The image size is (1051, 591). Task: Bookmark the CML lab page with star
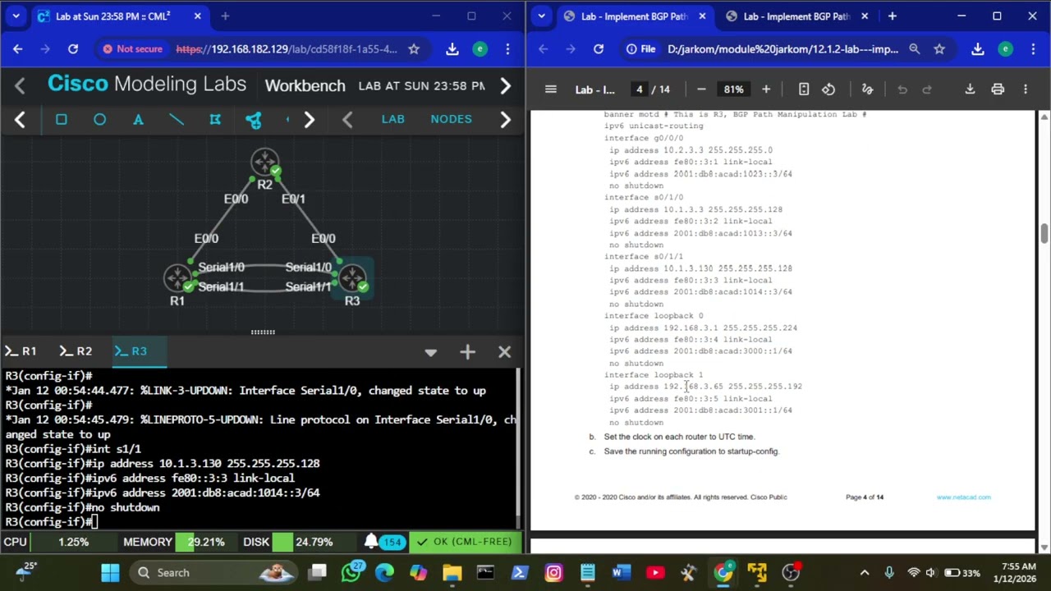[x=414, y=49]
